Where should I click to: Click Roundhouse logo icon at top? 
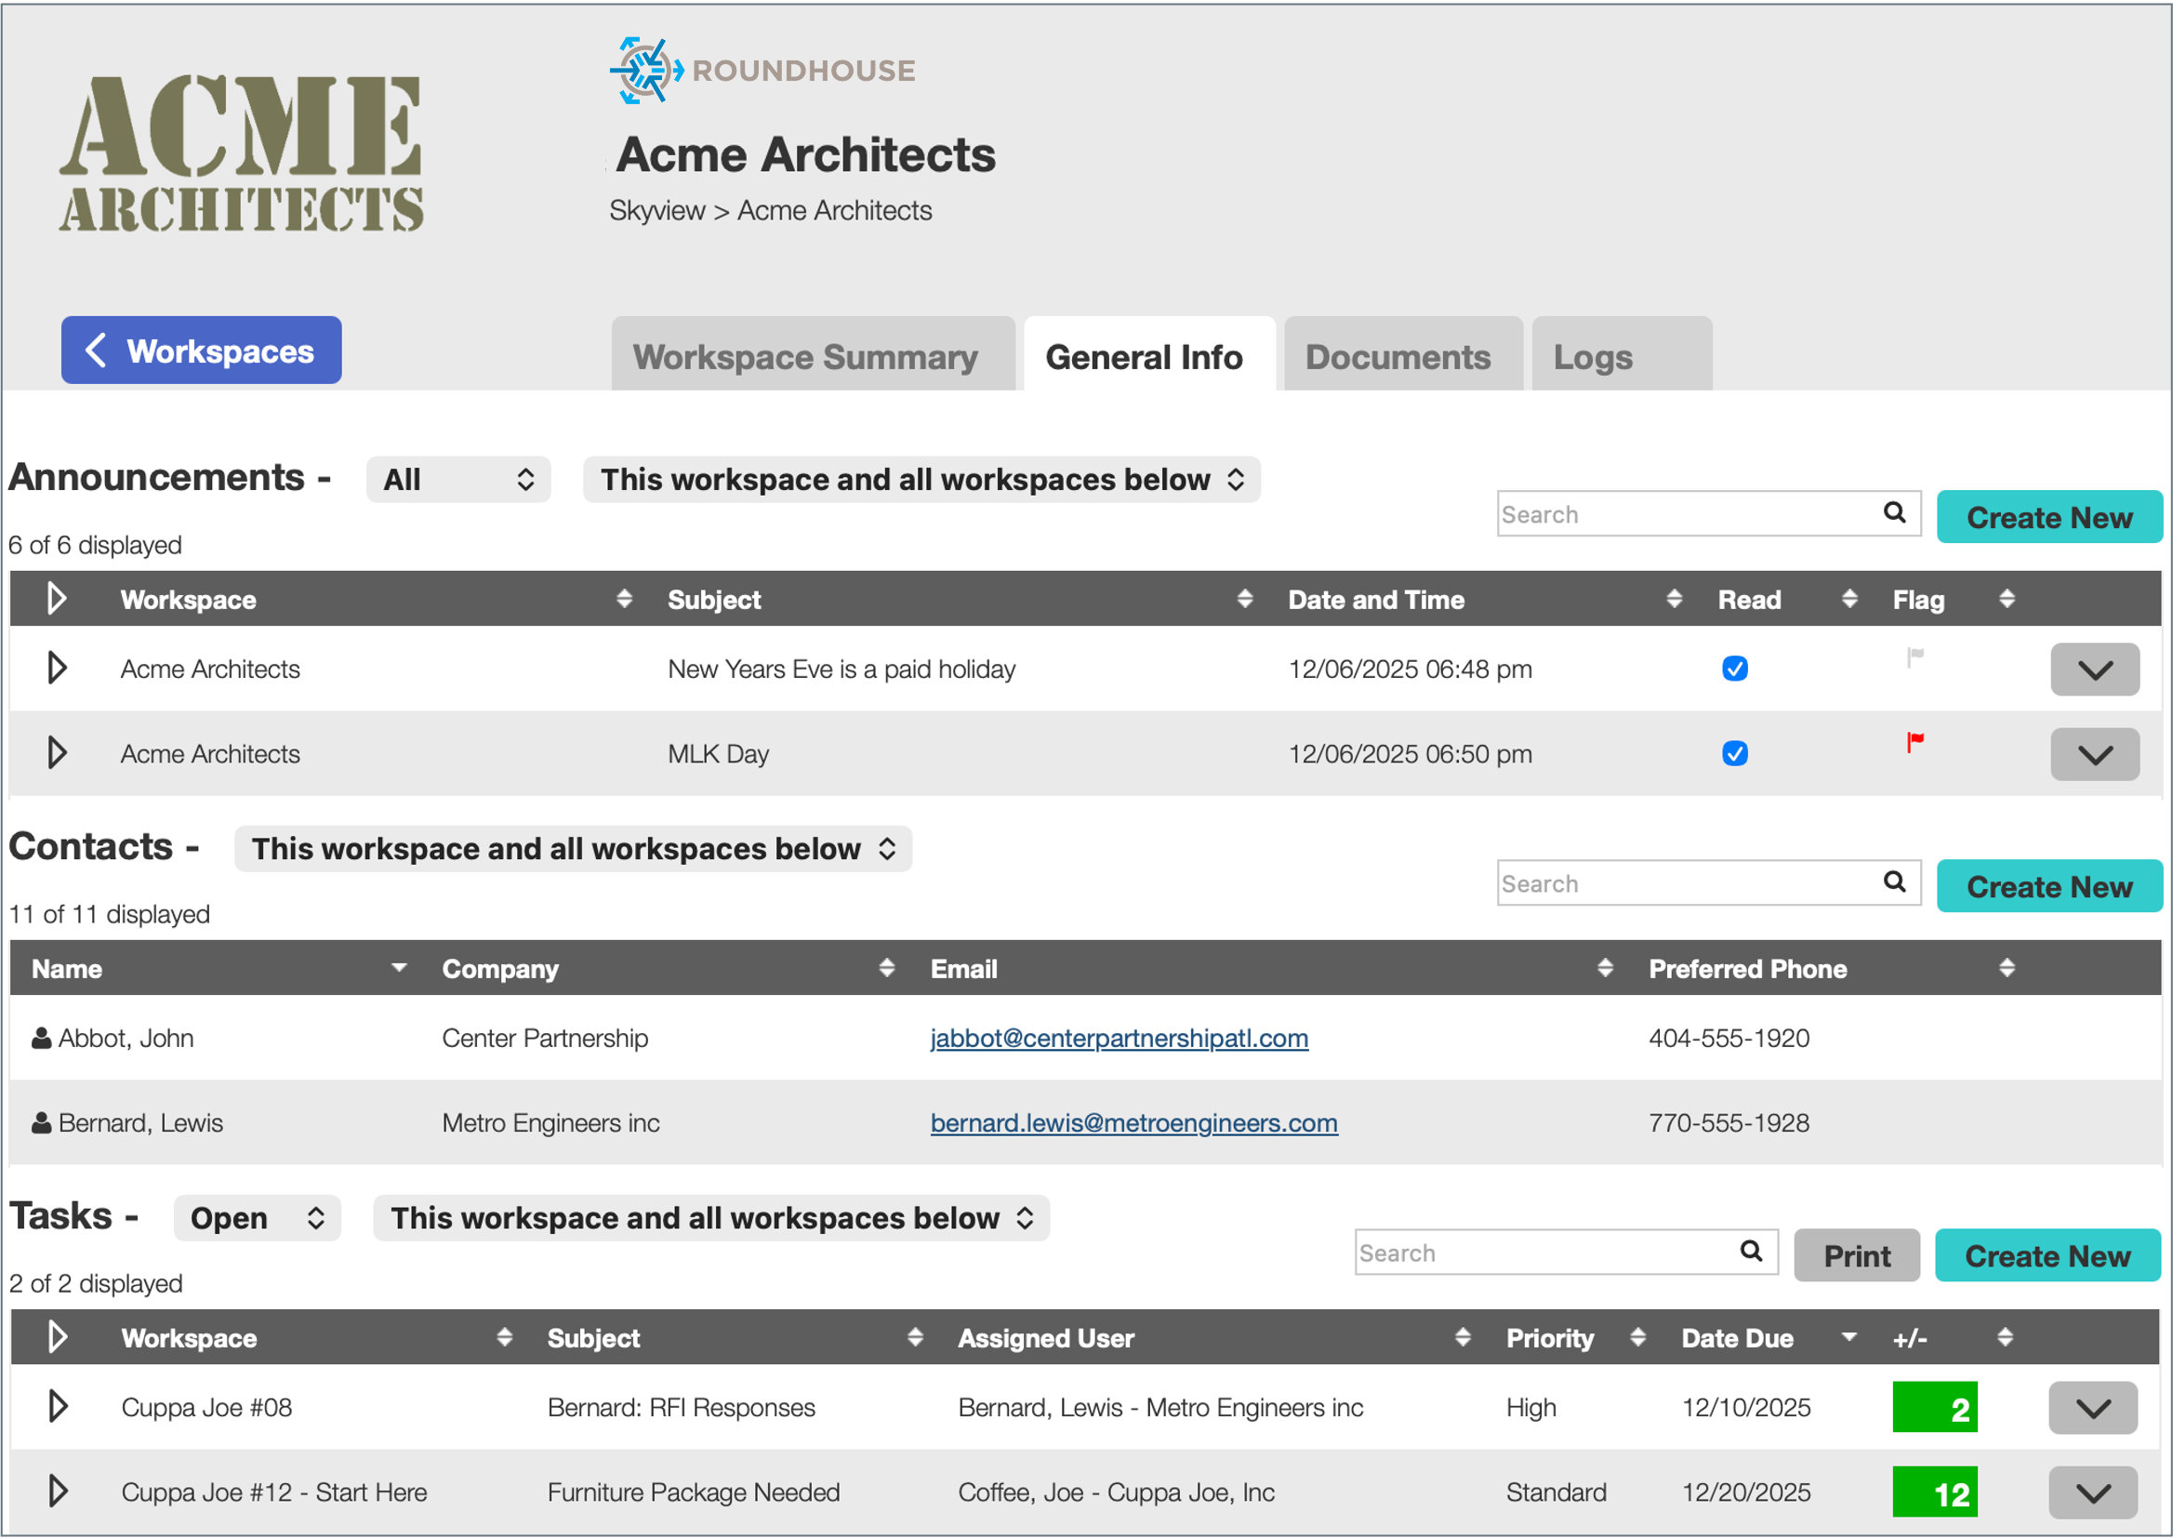pos(644,70)
